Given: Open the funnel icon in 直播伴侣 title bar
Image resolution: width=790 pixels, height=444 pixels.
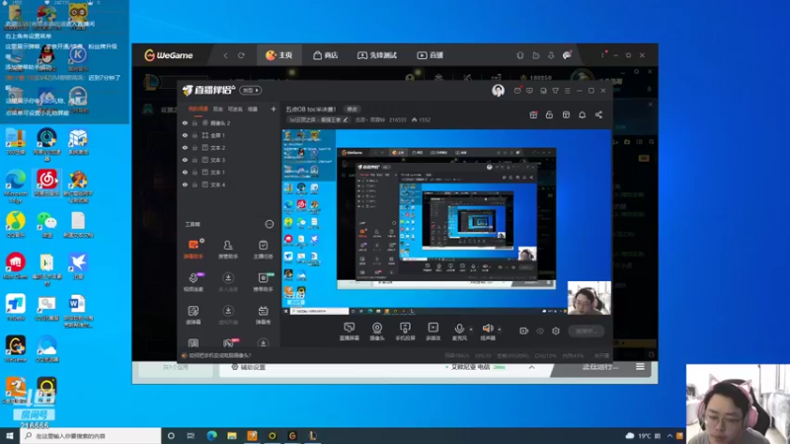Looking at the screenshot, I should click(555, 91).
